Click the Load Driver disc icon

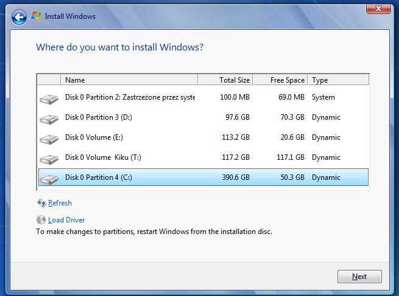coord(41,220)
